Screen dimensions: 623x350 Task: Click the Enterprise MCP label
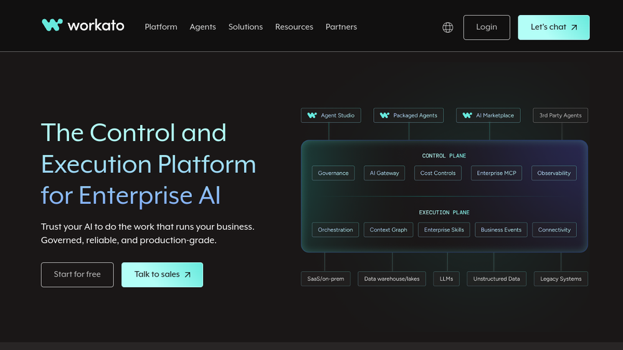(x=497, y=173)
